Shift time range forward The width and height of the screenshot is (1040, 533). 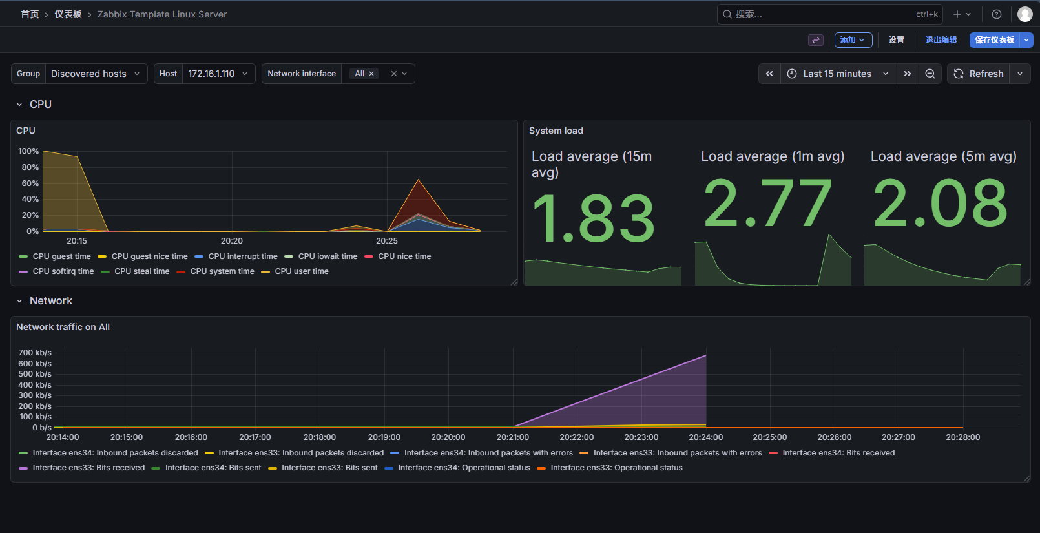tap(908, 74)
